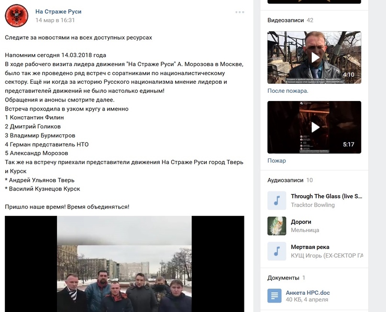This screenshot has height=312, width=386.
Task: Play the Through The Glass track note icon
Action: [276, 201]
